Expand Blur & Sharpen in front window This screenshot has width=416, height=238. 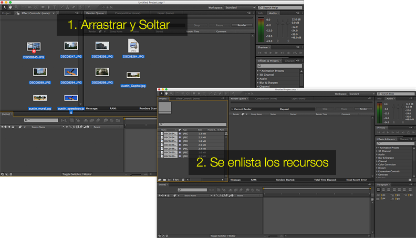[377, 158]
